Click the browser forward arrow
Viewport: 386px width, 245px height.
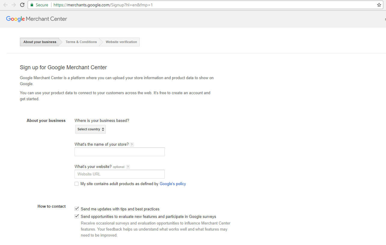[x=14, y=5]
